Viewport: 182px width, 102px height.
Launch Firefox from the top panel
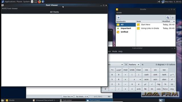[x=39, y=2]
